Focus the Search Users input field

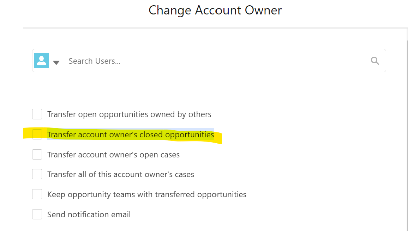click(212, 61)
